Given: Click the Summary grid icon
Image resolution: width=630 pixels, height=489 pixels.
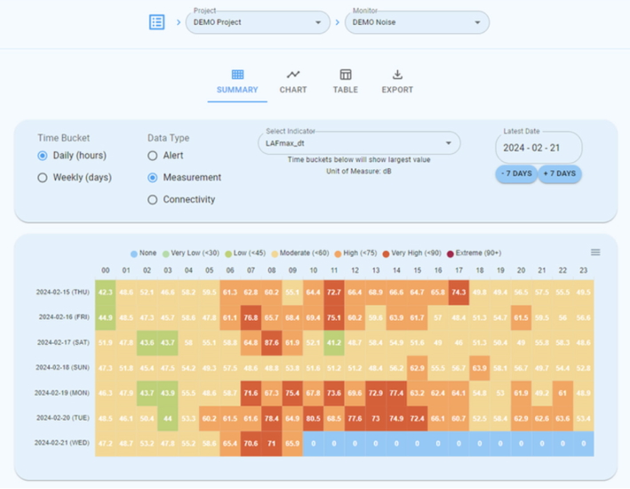Looking at the screenshot, I should [x=237, y=75].
